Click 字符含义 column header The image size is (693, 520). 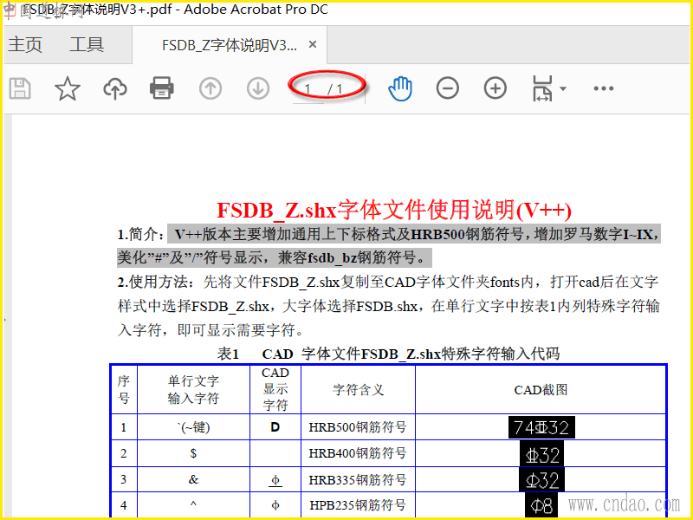pyautogui.click(x=358, y=389)
